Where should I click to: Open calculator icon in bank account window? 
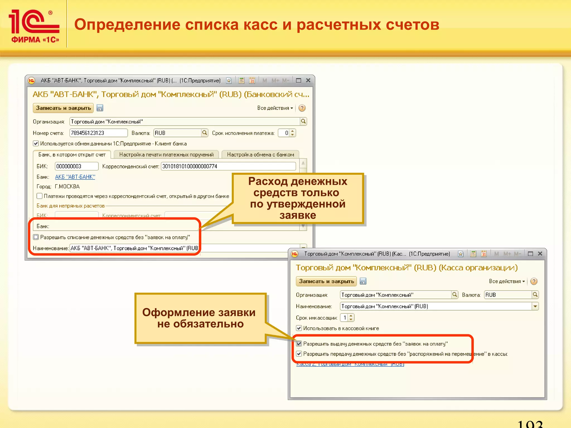(241, 81)
